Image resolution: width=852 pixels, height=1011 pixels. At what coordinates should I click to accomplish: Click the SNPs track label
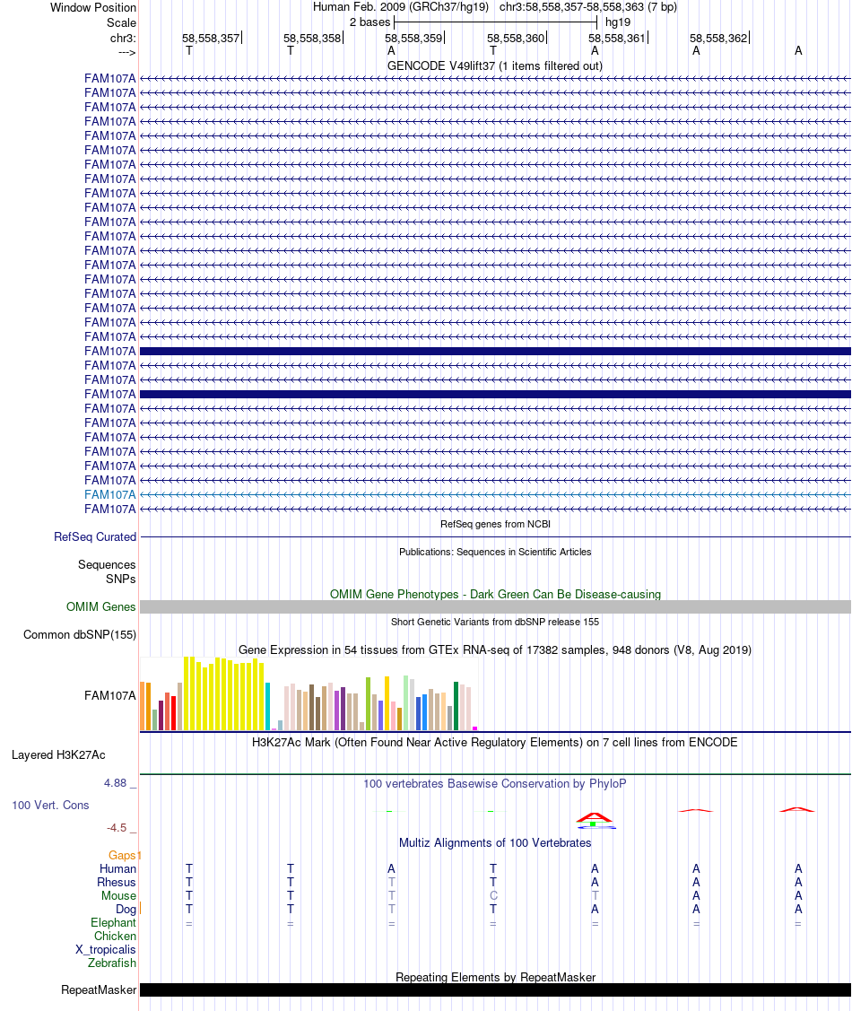[x=120, y=579]
